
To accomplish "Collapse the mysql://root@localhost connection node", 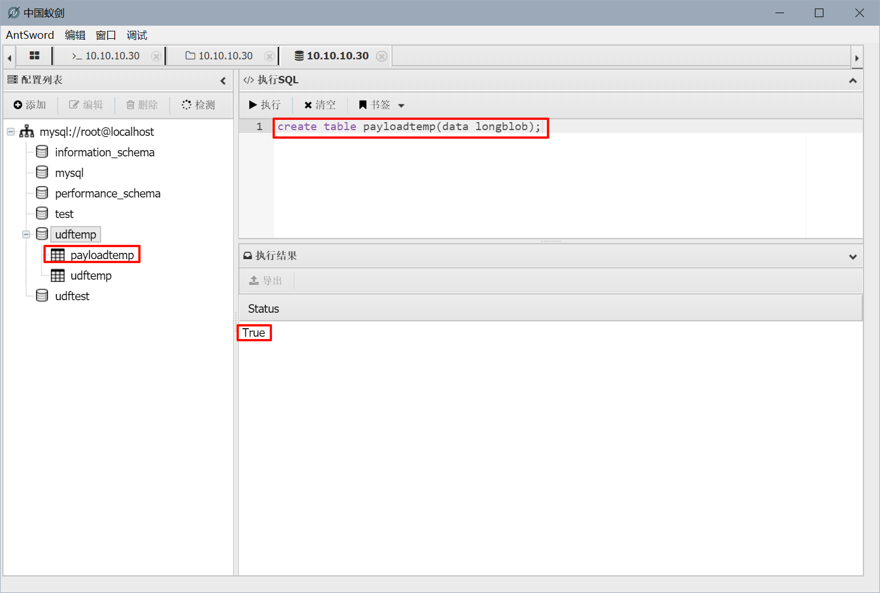I will click(11, 132).
